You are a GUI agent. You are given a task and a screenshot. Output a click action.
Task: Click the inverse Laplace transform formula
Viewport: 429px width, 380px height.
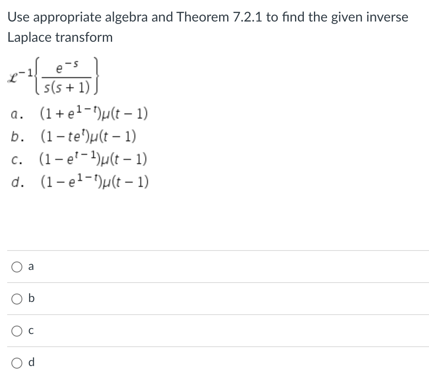pyautogui.click(x=54, y=77)
